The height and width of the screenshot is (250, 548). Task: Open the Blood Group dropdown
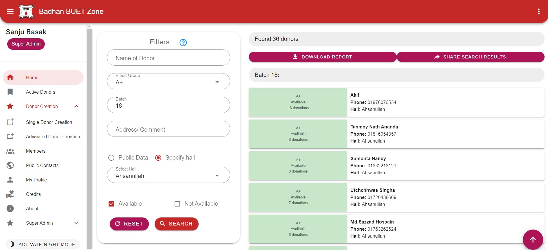coord(168,82)
